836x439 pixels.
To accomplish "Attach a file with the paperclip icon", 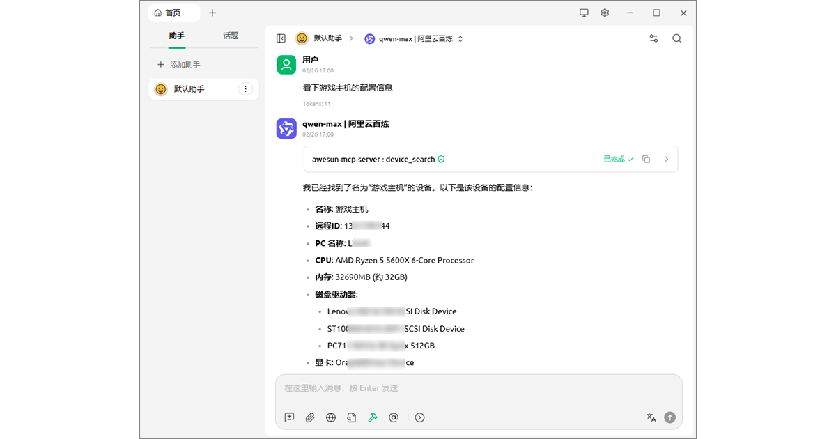I will point(310,417).
